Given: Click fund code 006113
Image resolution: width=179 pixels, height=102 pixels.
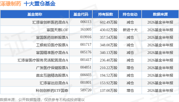Looking at the screenshot, I should (86, 22).
